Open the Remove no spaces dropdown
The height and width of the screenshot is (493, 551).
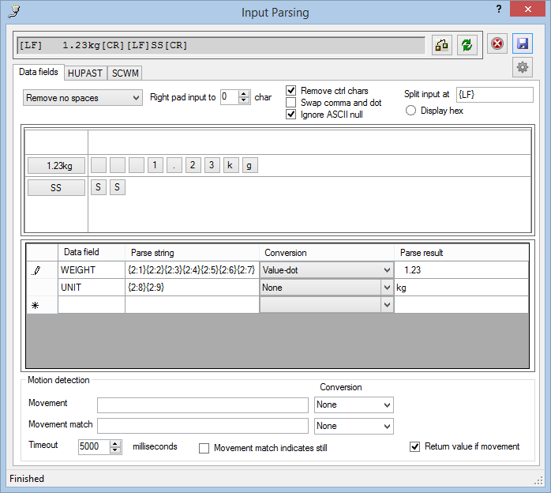(x=83, y=98)
